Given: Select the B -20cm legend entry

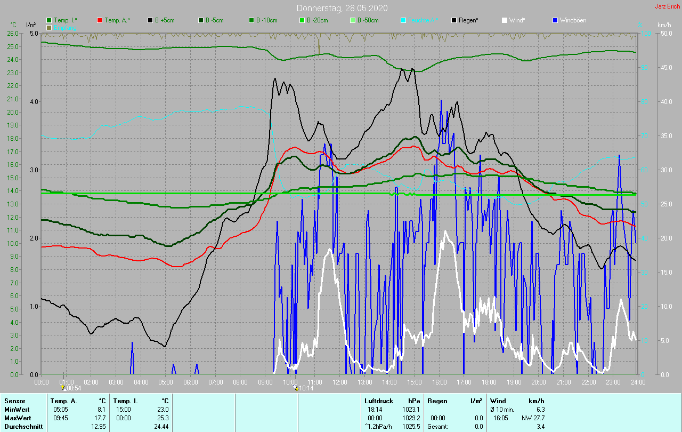Looking at the screenshot, I should [x=317, y=20].
